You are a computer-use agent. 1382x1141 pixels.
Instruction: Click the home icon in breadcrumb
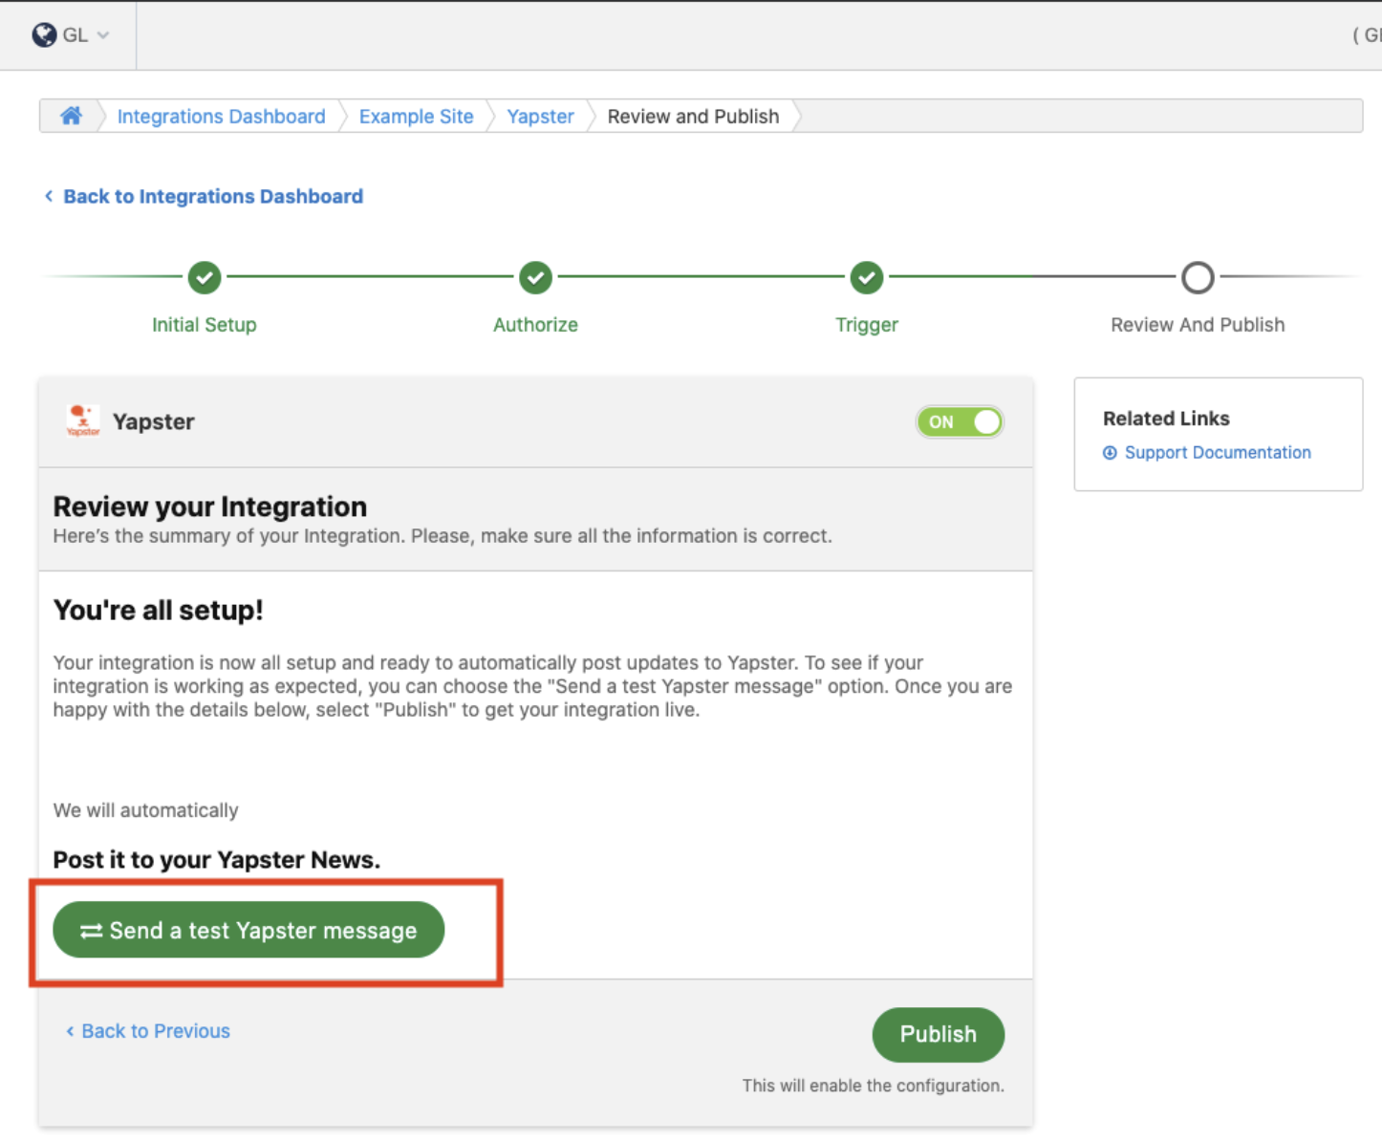(x=71, y=116)
